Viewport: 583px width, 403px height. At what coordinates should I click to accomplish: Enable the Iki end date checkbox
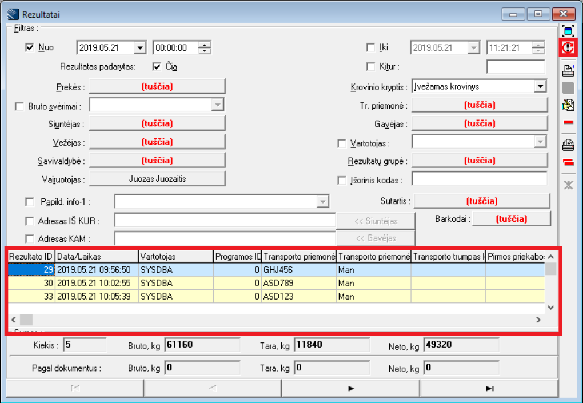[370, 48]
